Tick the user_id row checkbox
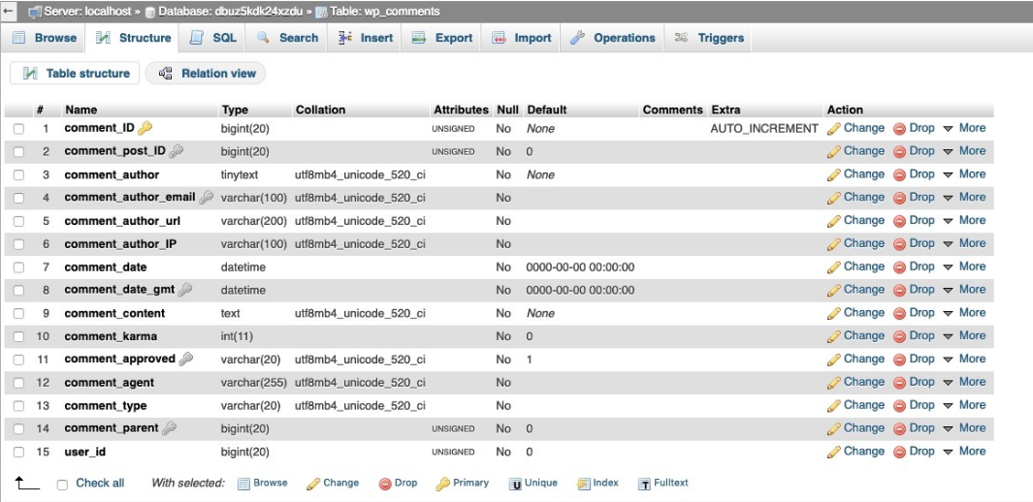Screen dimensions: 1033x502 coord(19,452)
